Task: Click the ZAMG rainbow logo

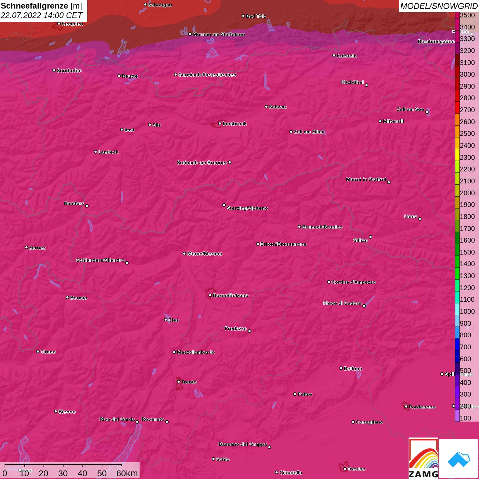Action: coord(423,458)
